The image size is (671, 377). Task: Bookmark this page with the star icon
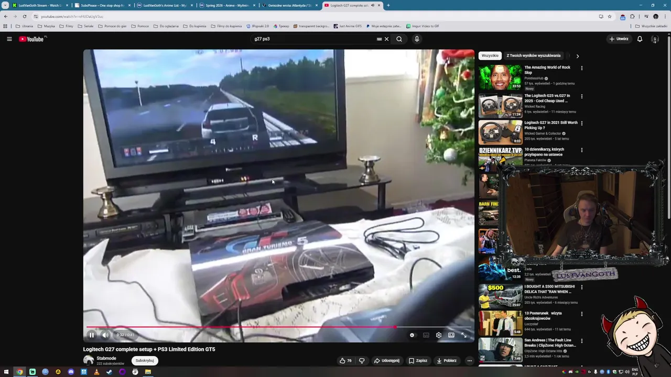point(610,16)
